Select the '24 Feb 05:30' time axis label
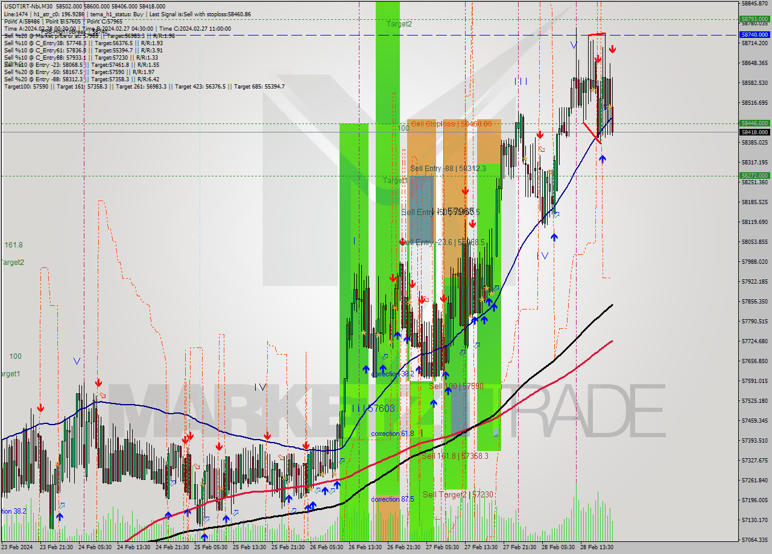 click(95, 547)
